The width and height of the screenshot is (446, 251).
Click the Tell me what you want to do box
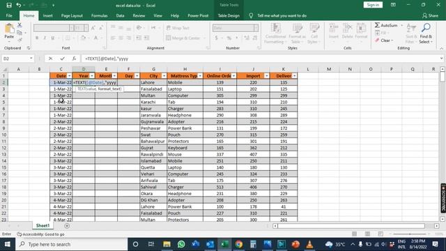pyautogui.click(x=282, y=15)
